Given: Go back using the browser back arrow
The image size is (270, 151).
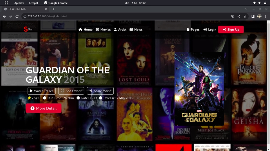Looking at the screenshot, I should [4, 16].
